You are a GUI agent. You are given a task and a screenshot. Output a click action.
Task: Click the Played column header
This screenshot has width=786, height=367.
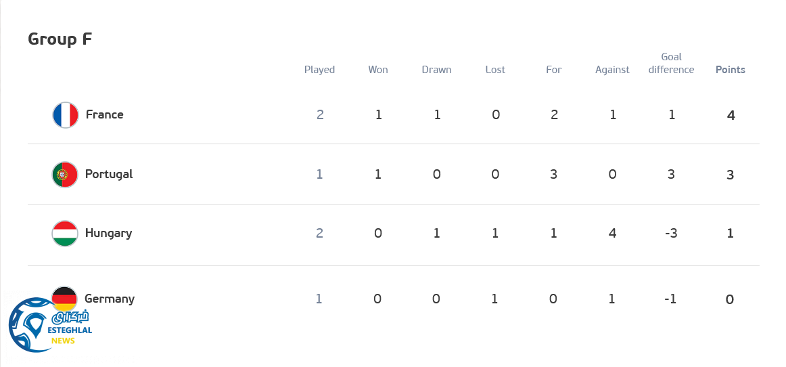319,70
